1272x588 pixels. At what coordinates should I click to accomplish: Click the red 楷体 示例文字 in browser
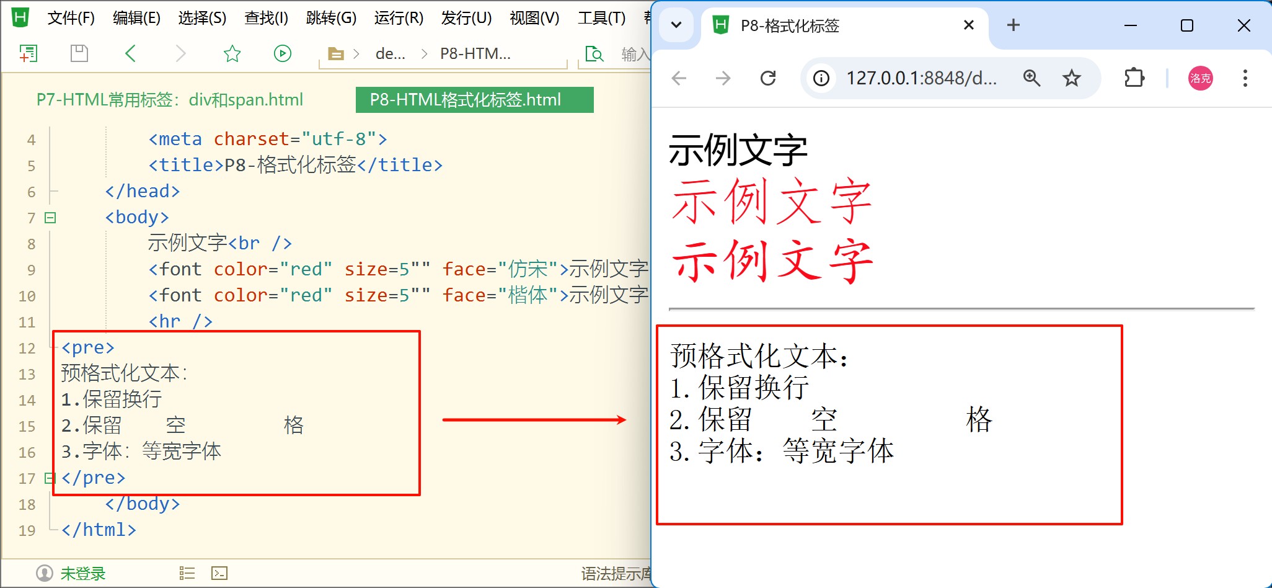(772, 261)
